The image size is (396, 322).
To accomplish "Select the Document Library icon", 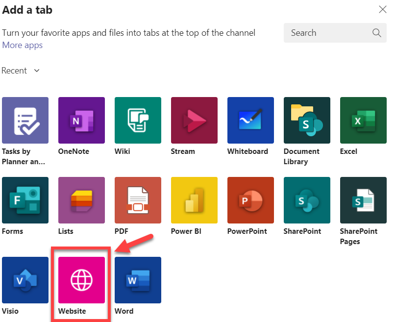I will click(x=307, y=120).
